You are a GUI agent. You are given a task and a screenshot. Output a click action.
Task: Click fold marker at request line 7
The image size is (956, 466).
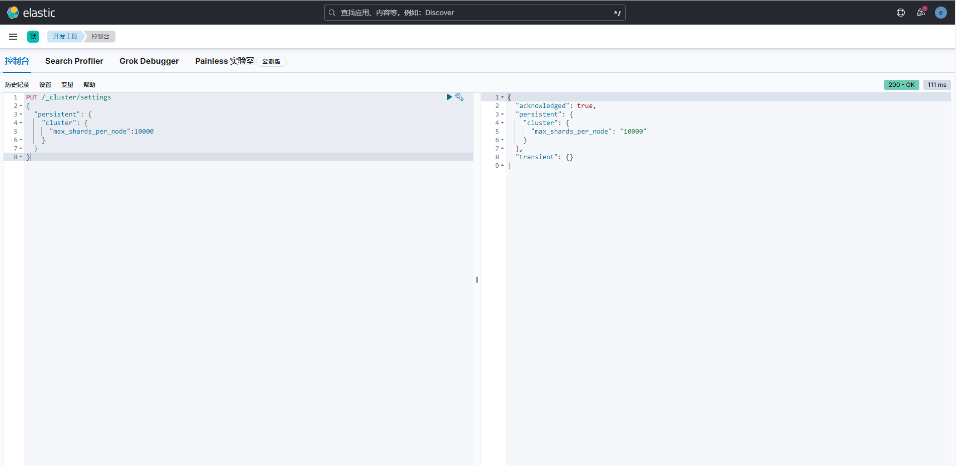21,149
